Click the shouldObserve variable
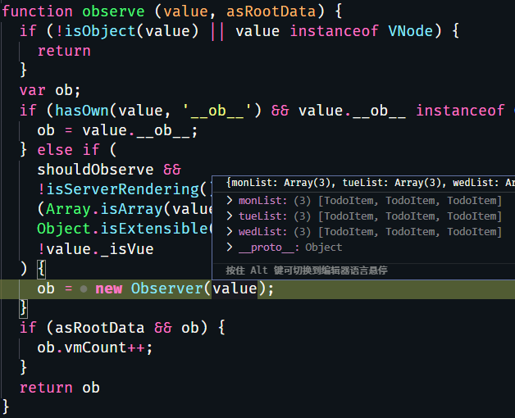Screen dimensions: 515x418 95,170
